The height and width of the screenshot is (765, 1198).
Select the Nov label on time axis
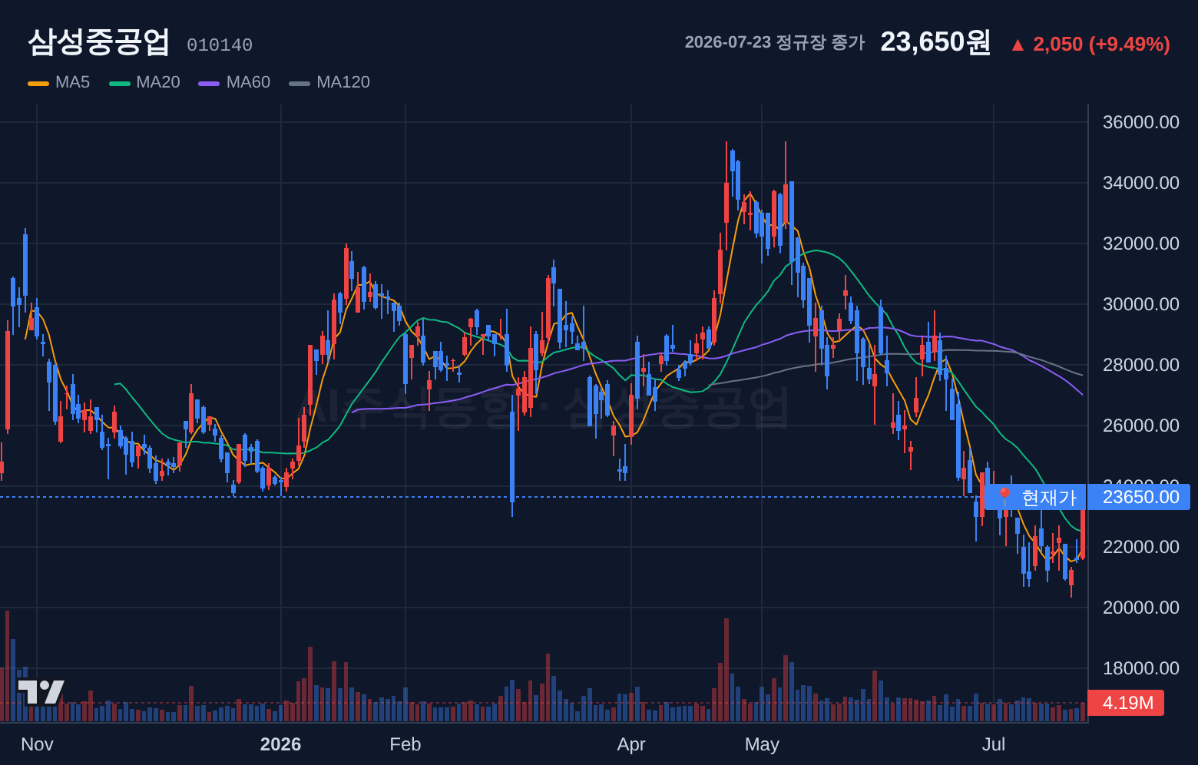coord(37,744)
